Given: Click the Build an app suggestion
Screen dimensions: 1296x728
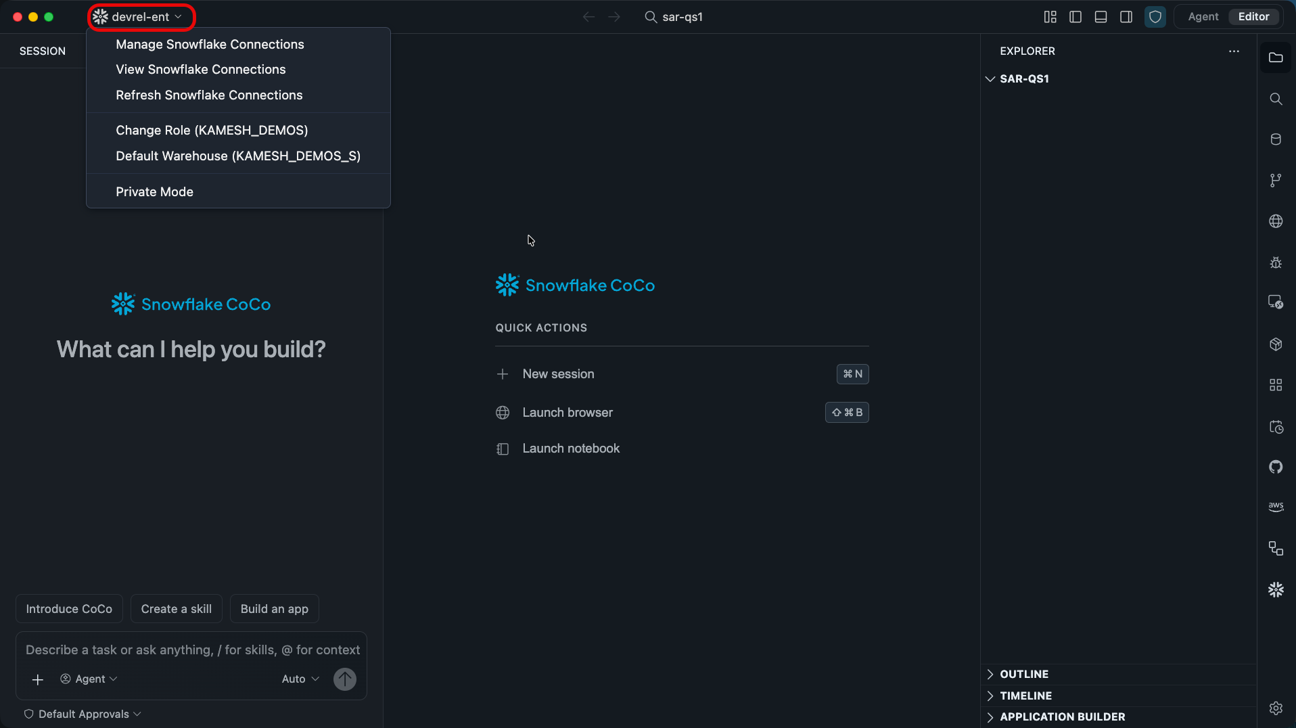Looking at the screenshot, I should [x=275, y=609].
